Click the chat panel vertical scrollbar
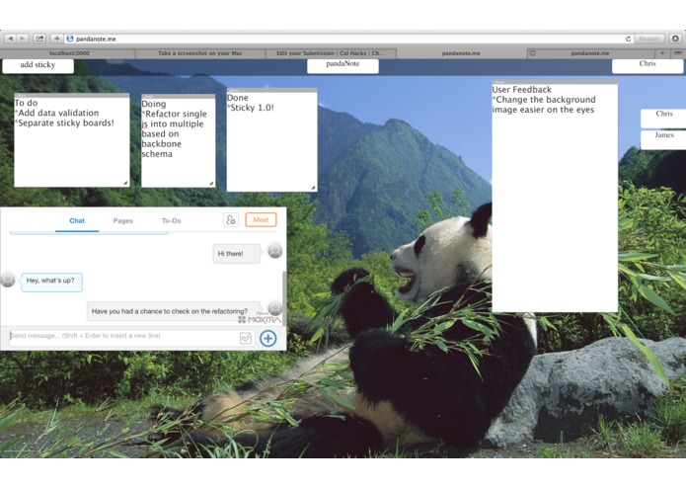Image resolution: width=686 pixels, height=488 pixels. pyautogui.click(x=284, y=297)
